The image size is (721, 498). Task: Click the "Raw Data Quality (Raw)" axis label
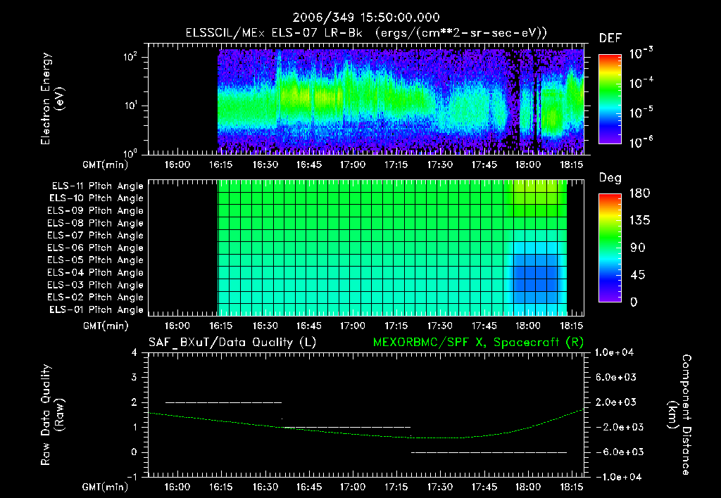click(x=52, y=415)
